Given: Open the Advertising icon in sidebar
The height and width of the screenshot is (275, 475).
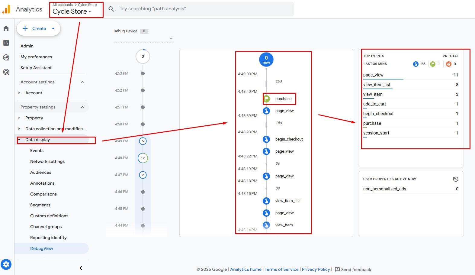Looking at the screenshot, I should (6, 72).
